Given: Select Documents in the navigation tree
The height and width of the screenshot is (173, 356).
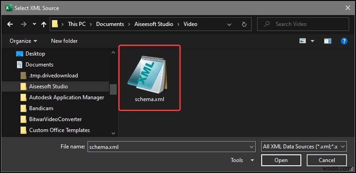Looking at the screenshot, I should (x=39, y=65).
